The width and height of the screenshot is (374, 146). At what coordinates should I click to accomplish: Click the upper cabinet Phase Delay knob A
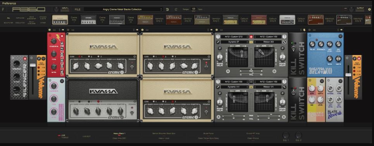pyautogui.click(x=220, y=57)
